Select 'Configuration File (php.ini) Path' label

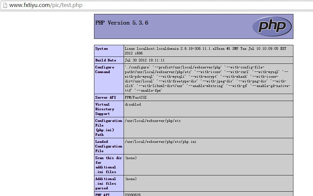click(109, 128)
